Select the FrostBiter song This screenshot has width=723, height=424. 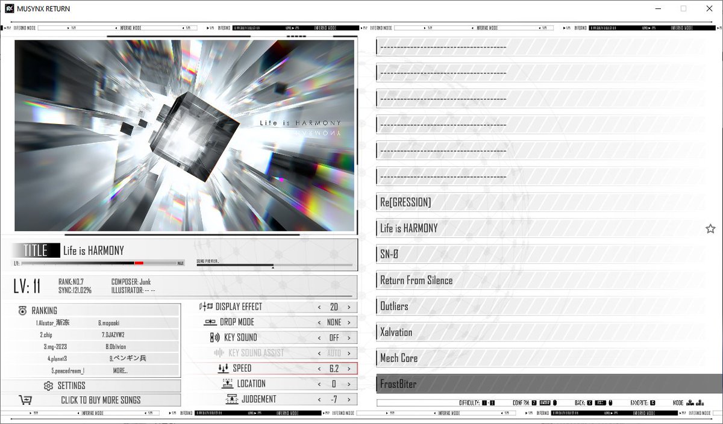549,384
